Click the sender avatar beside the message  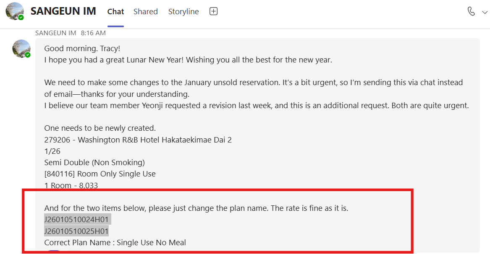point(21,48)
